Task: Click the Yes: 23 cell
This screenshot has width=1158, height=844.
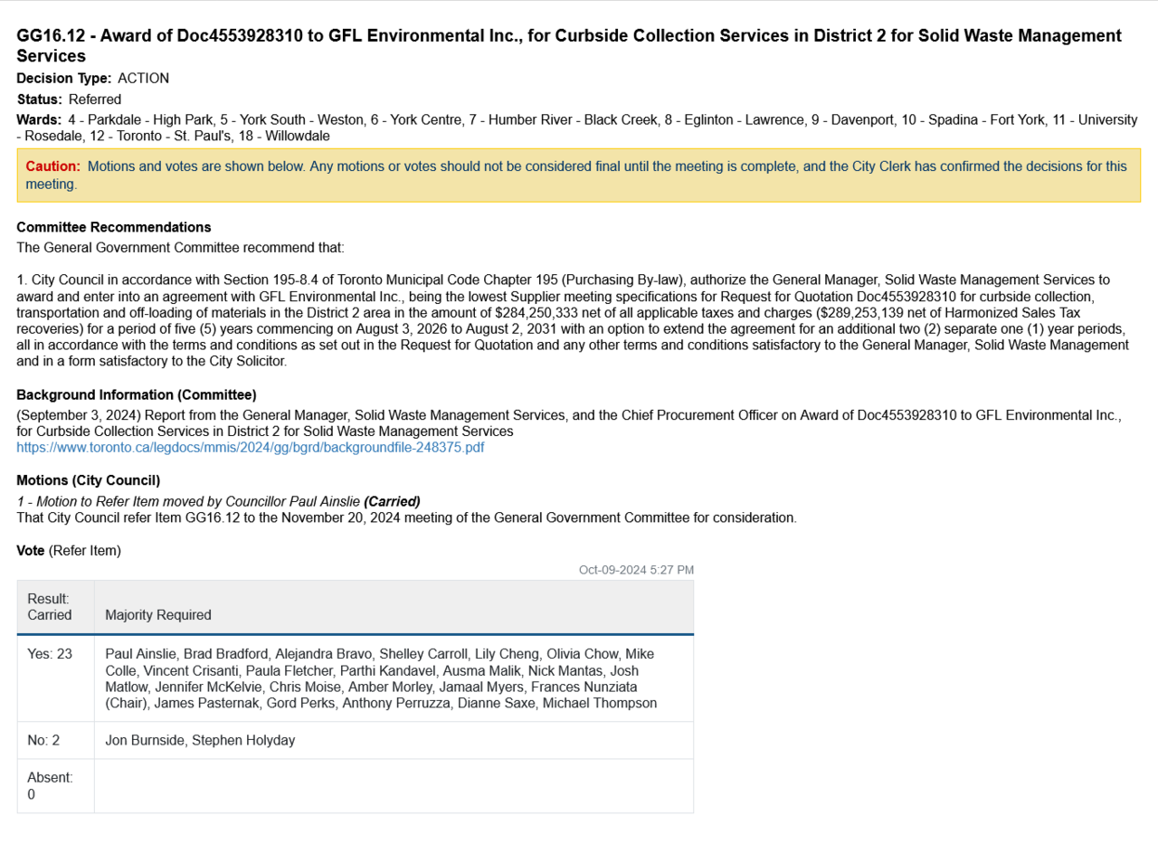Action: pyautogui.click(x=50, y=654)
